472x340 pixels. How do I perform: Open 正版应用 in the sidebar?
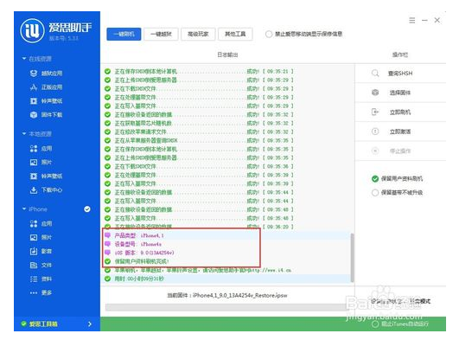click(x=46, y=87)
